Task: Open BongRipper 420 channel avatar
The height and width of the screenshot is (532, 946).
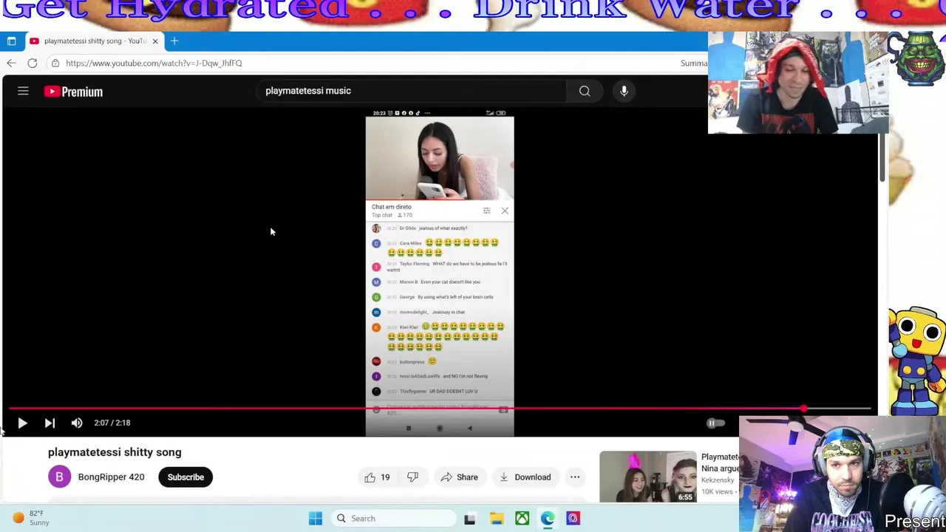Action: point(60,477)
